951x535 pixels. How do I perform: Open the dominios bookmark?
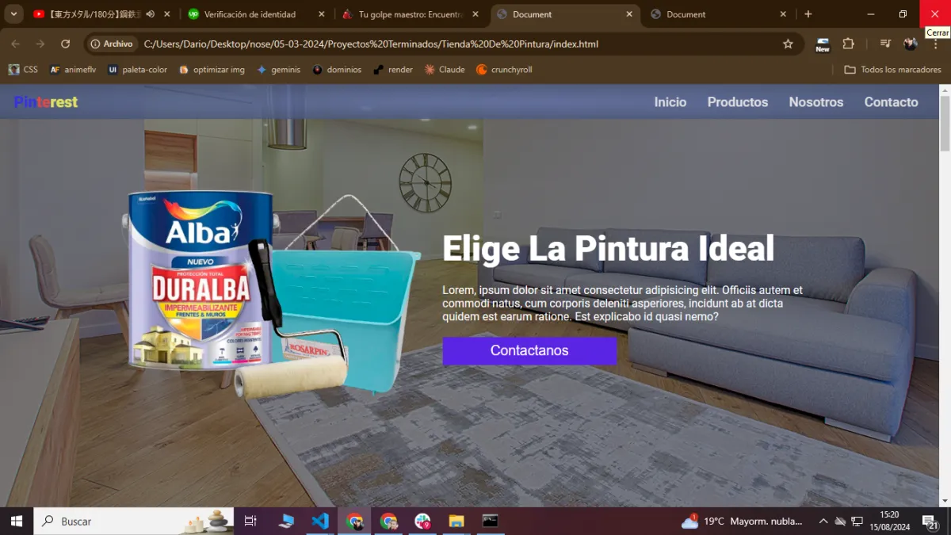click(x=337, y=70)
